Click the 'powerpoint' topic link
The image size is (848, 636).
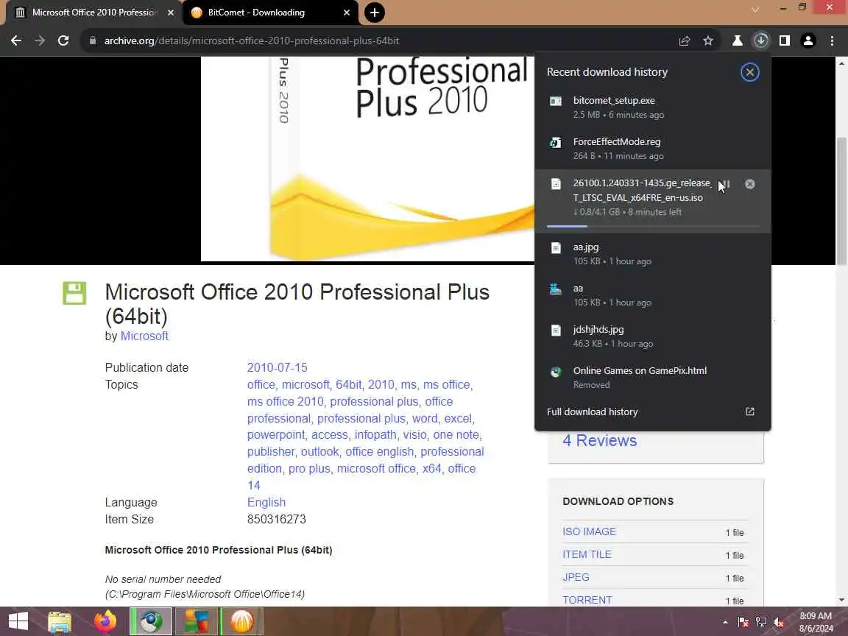tap(276, 435)
